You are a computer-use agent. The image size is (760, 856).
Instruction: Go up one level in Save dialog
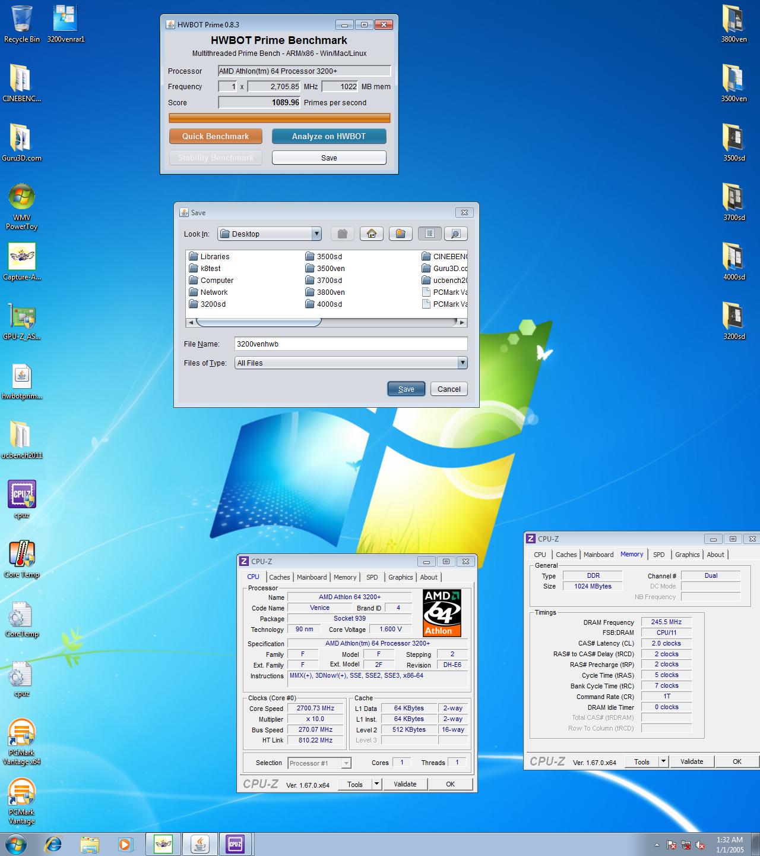pyautogui.click(x=343, y=234)
